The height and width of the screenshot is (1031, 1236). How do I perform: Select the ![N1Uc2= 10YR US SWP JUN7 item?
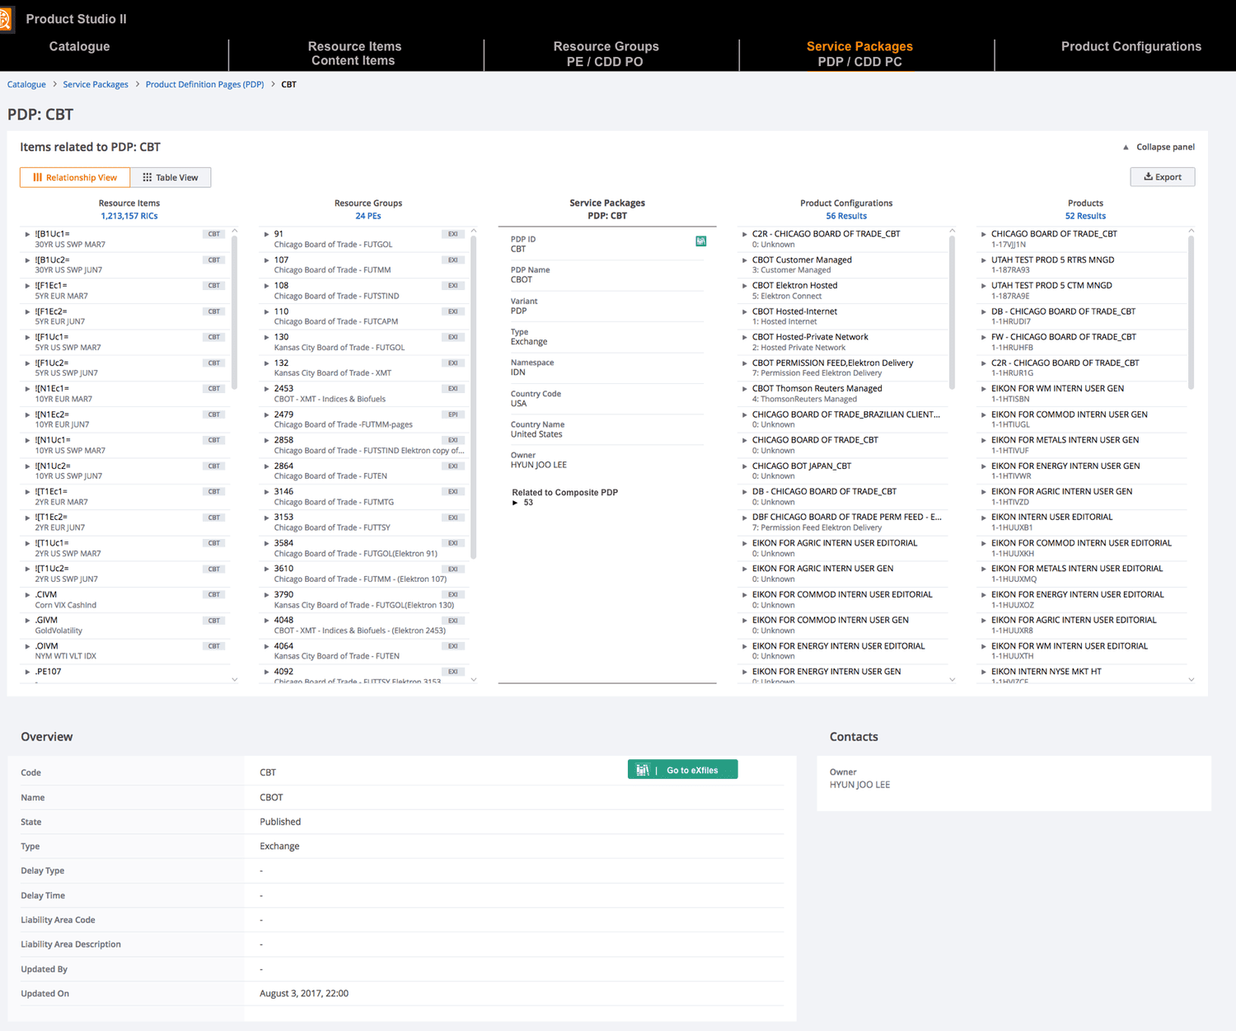pos(124,471)
